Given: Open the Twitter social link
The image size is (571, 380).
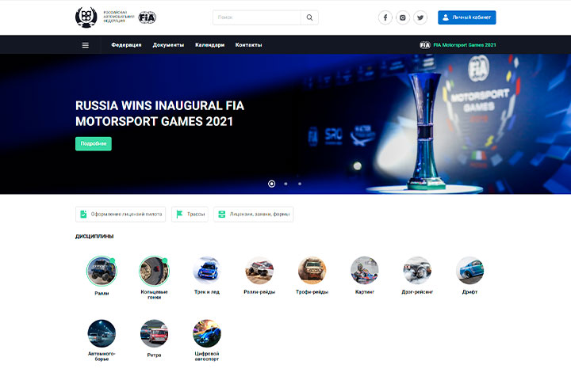Looking at the screenshot, I should coord(420,17).
